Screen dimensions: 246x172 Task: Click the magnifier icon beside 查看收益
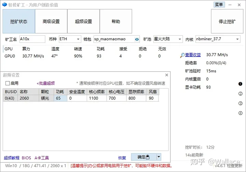182,55
